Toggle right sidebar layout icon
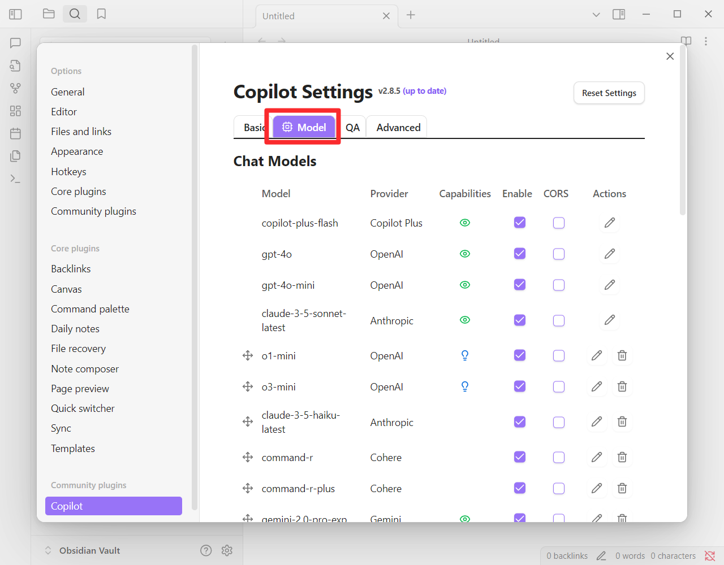Image resolution: width=724 pixels, height=565 pixels. point(619,14)
